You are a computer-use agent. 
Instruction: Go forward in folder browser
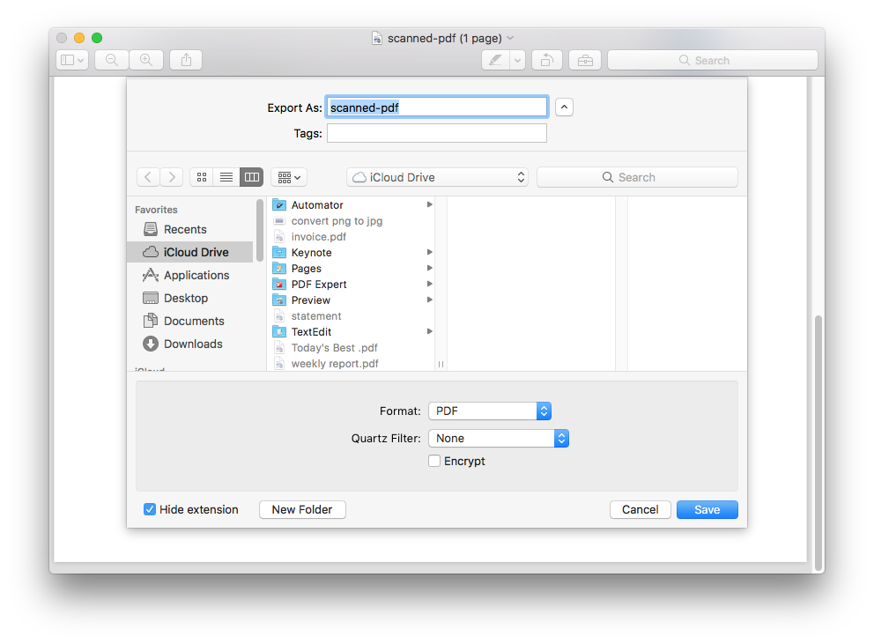(172, 177)
